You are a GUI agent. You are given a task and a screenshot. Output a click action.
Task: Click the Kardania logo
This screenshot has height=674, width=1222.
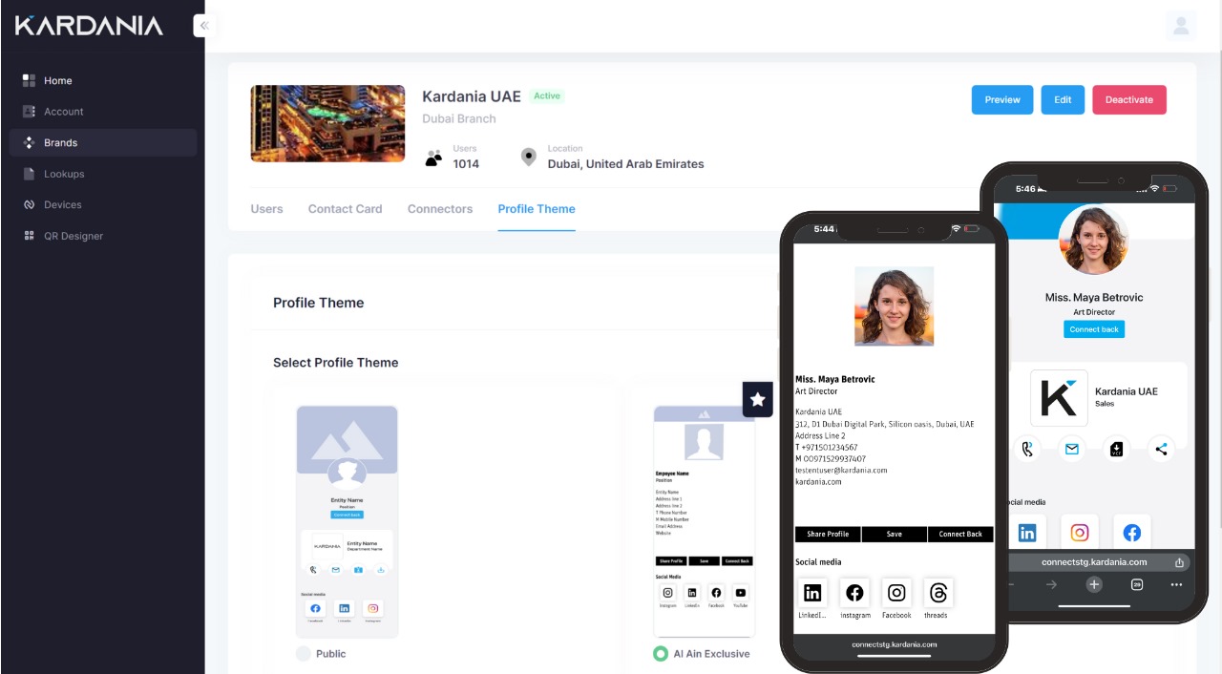[x=89, y=26]
